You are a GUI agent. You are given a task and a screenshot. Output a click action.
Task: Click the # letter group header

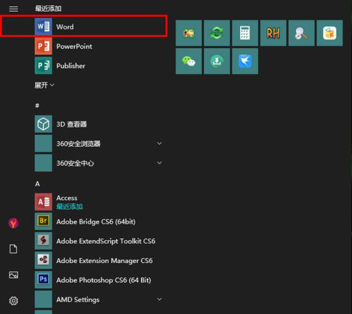pos(37,106)
